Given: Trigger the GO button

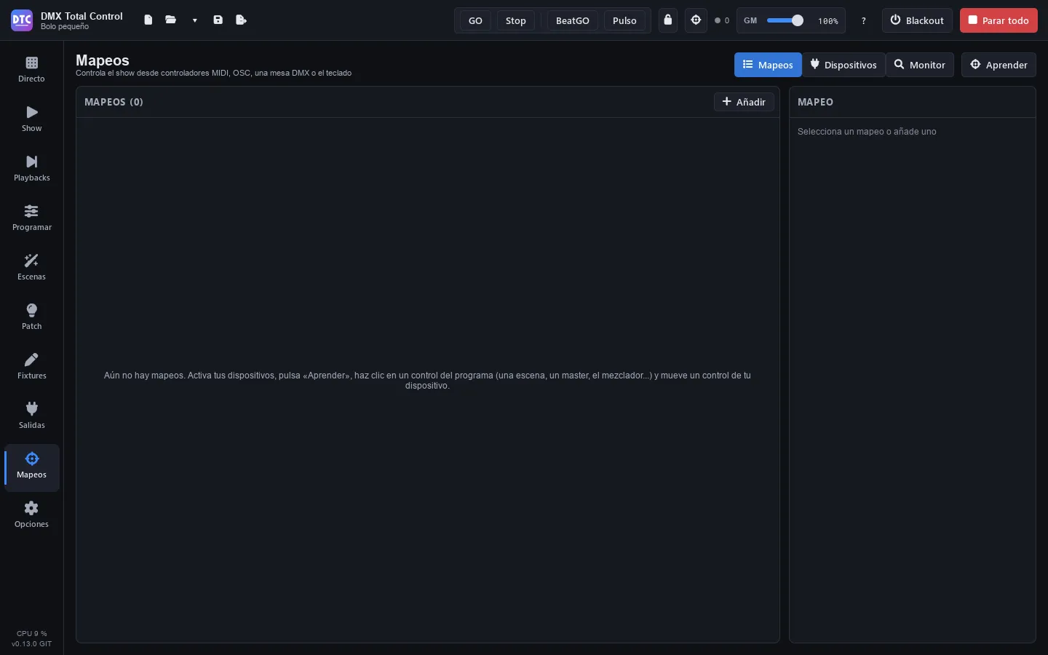Looking at the screenshot, I should tap(475, 20).
